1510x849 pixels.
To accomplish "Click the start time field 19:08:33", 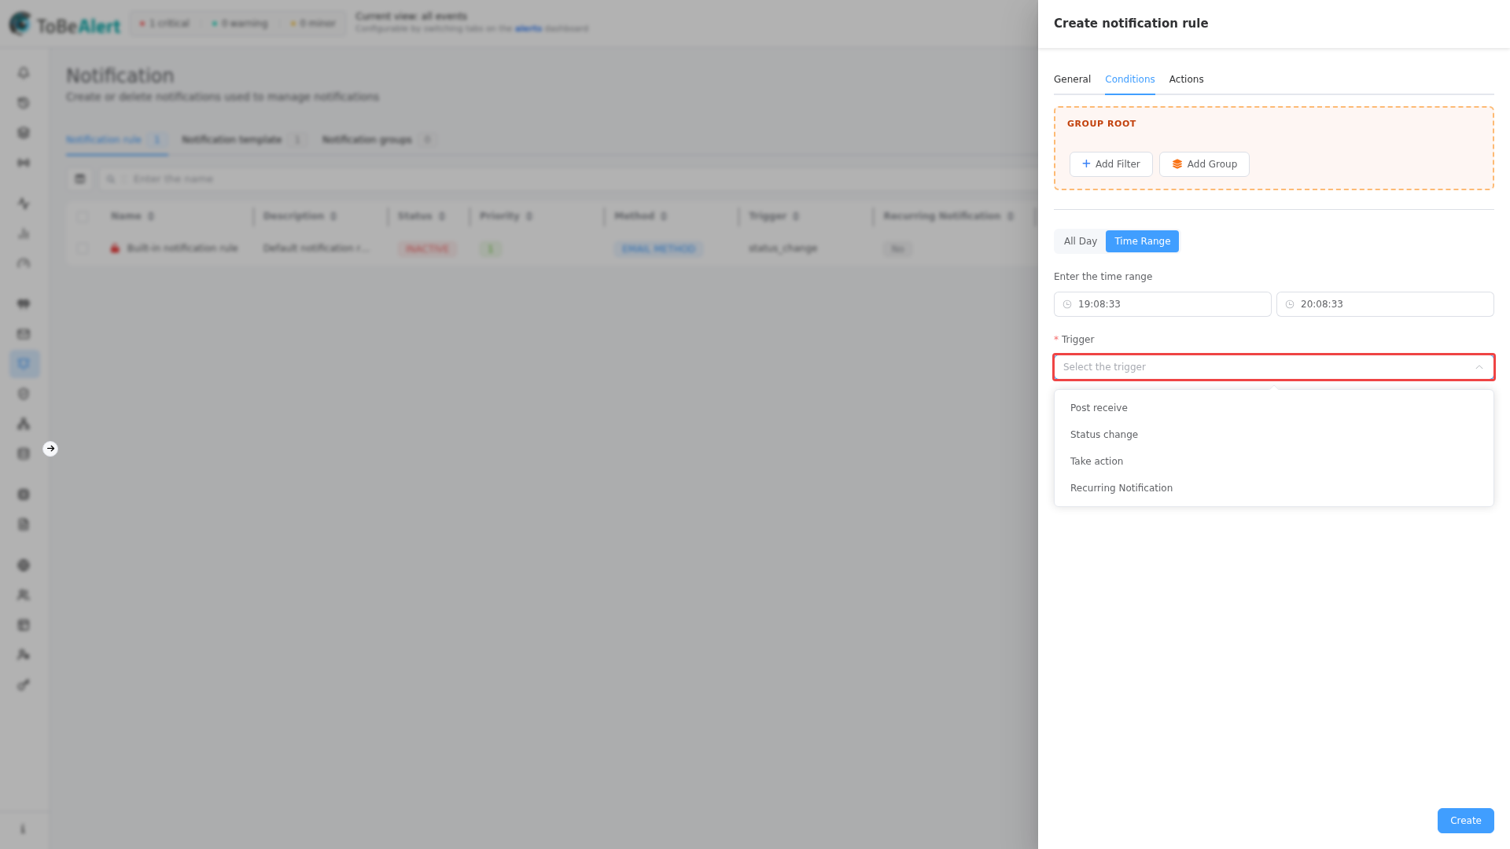I will (1162, 304).
